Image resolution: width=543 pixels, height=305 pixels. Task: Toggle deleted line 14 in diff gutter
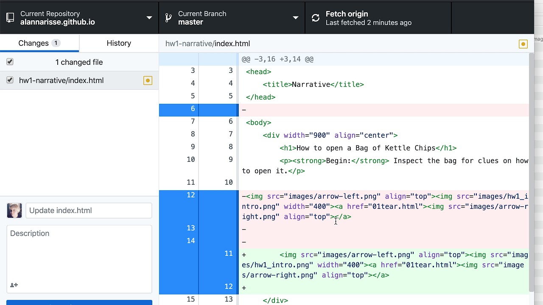(x=199, y=242)
